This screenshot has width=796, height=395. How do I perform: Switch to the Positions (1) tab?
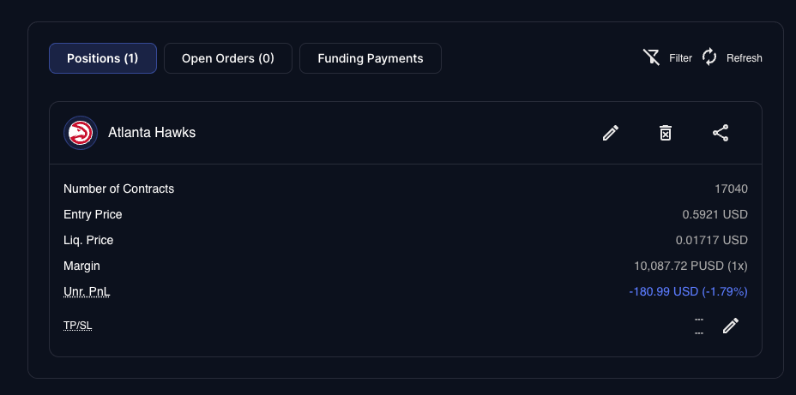tap(102, 58)
